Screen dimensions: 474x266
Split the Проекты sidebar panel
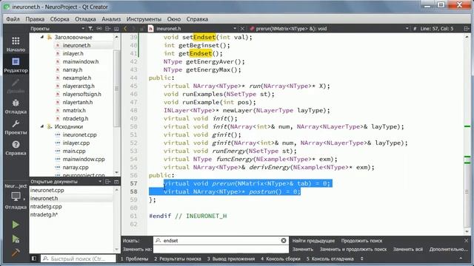108,29
